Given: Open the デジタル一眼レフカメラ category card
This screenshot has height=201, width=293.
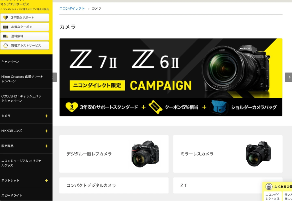Looking at the screenshot, I should (114, 154).
